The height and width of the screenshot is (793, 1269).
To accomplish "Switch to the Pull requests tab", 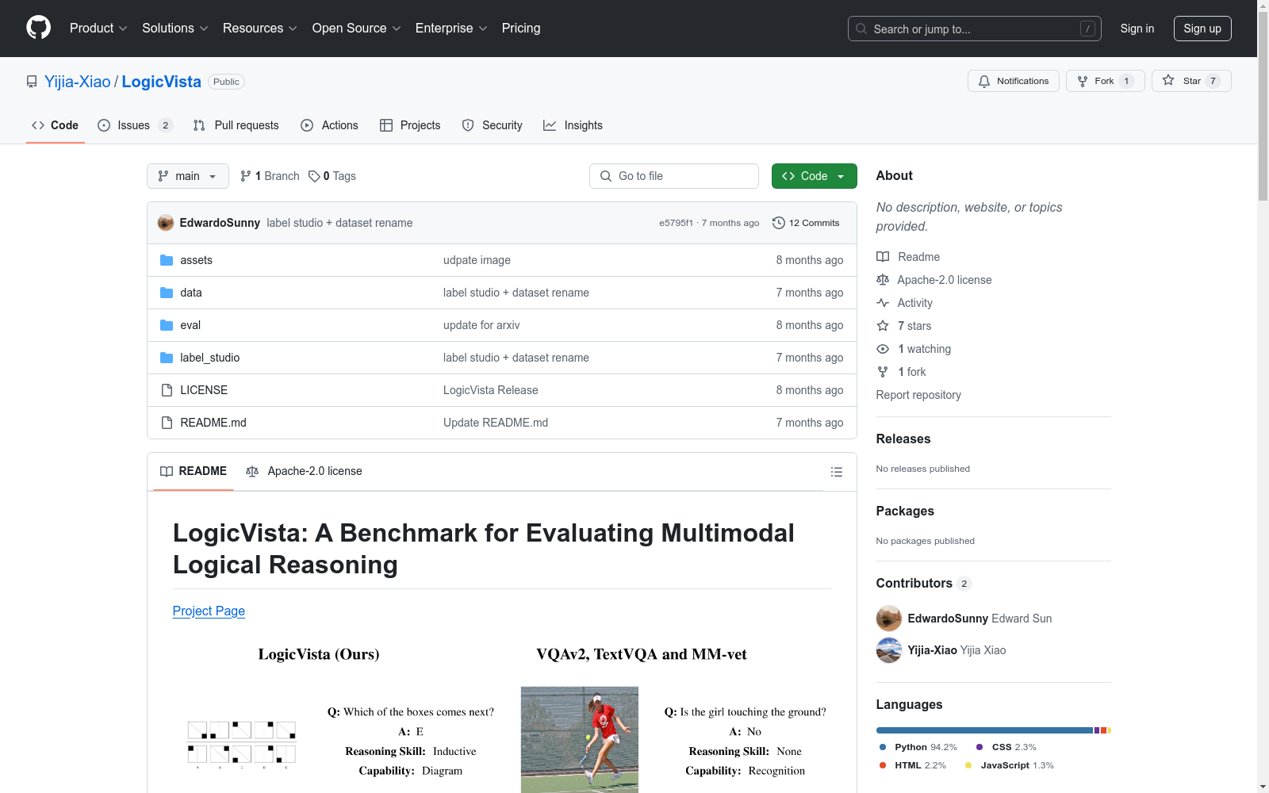I will click(x=236, y=125).
